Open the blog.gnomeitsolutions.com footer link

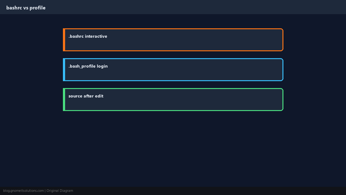pos(23,191)
